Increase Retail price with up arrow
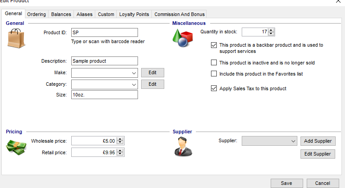This screenshot has height=188, width=345. (x=120, y=150)
